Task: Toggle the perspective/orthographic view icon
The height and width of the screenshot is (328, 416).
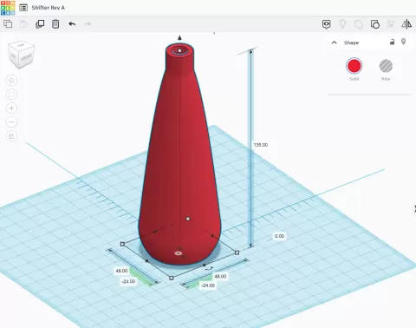Action: tap(11, 136)
